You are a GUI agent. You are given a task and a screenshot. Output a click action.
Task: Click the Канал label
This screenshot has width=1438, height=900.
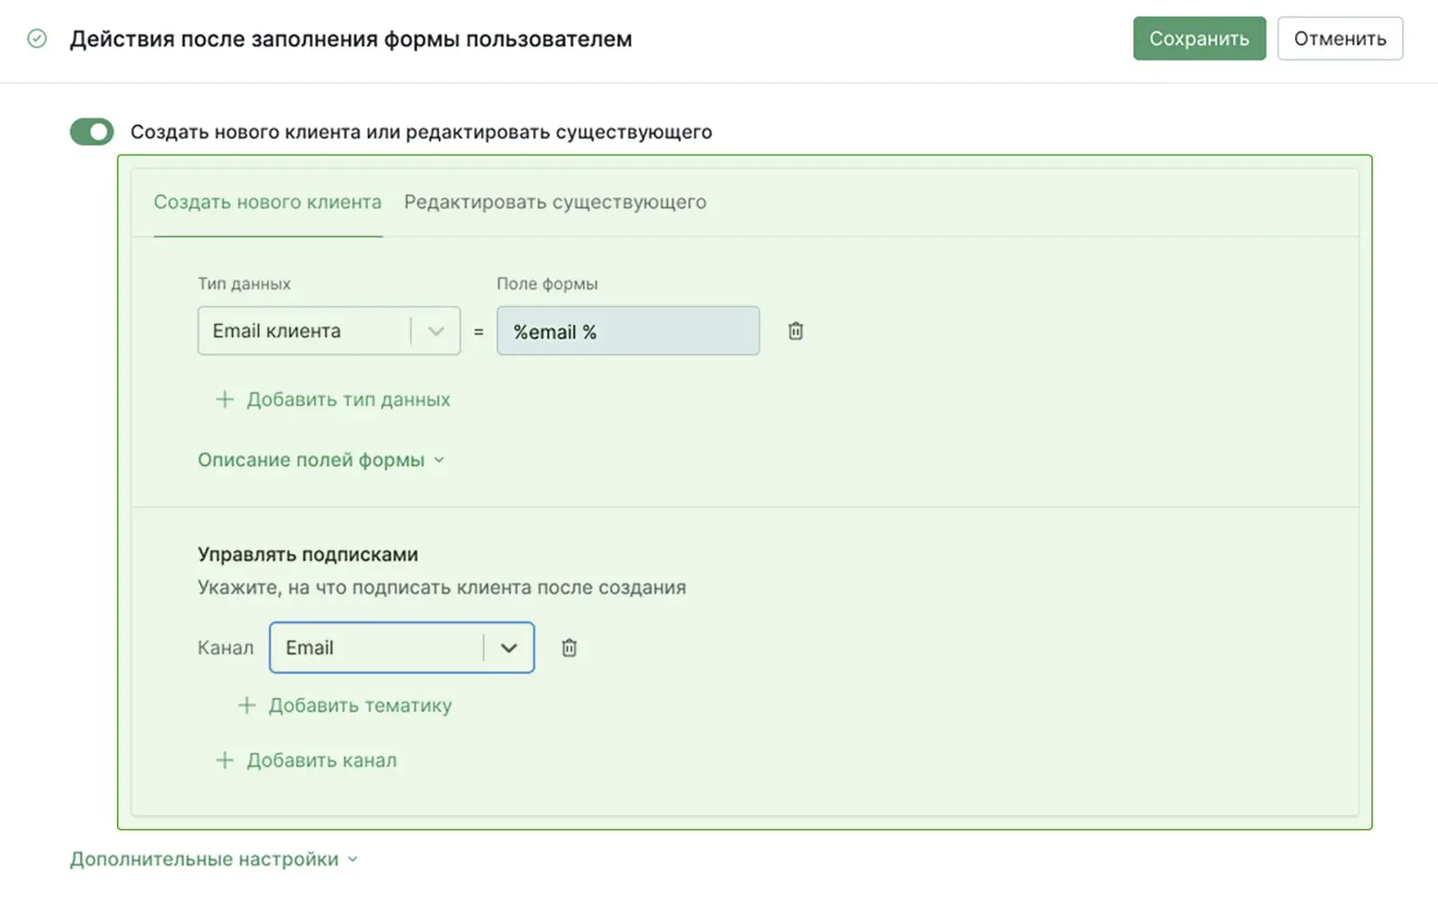coord(226,647)
